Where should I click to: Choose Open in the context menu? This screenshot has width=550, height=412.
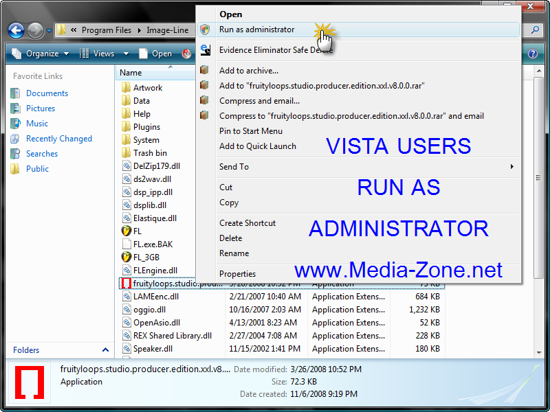358,14
